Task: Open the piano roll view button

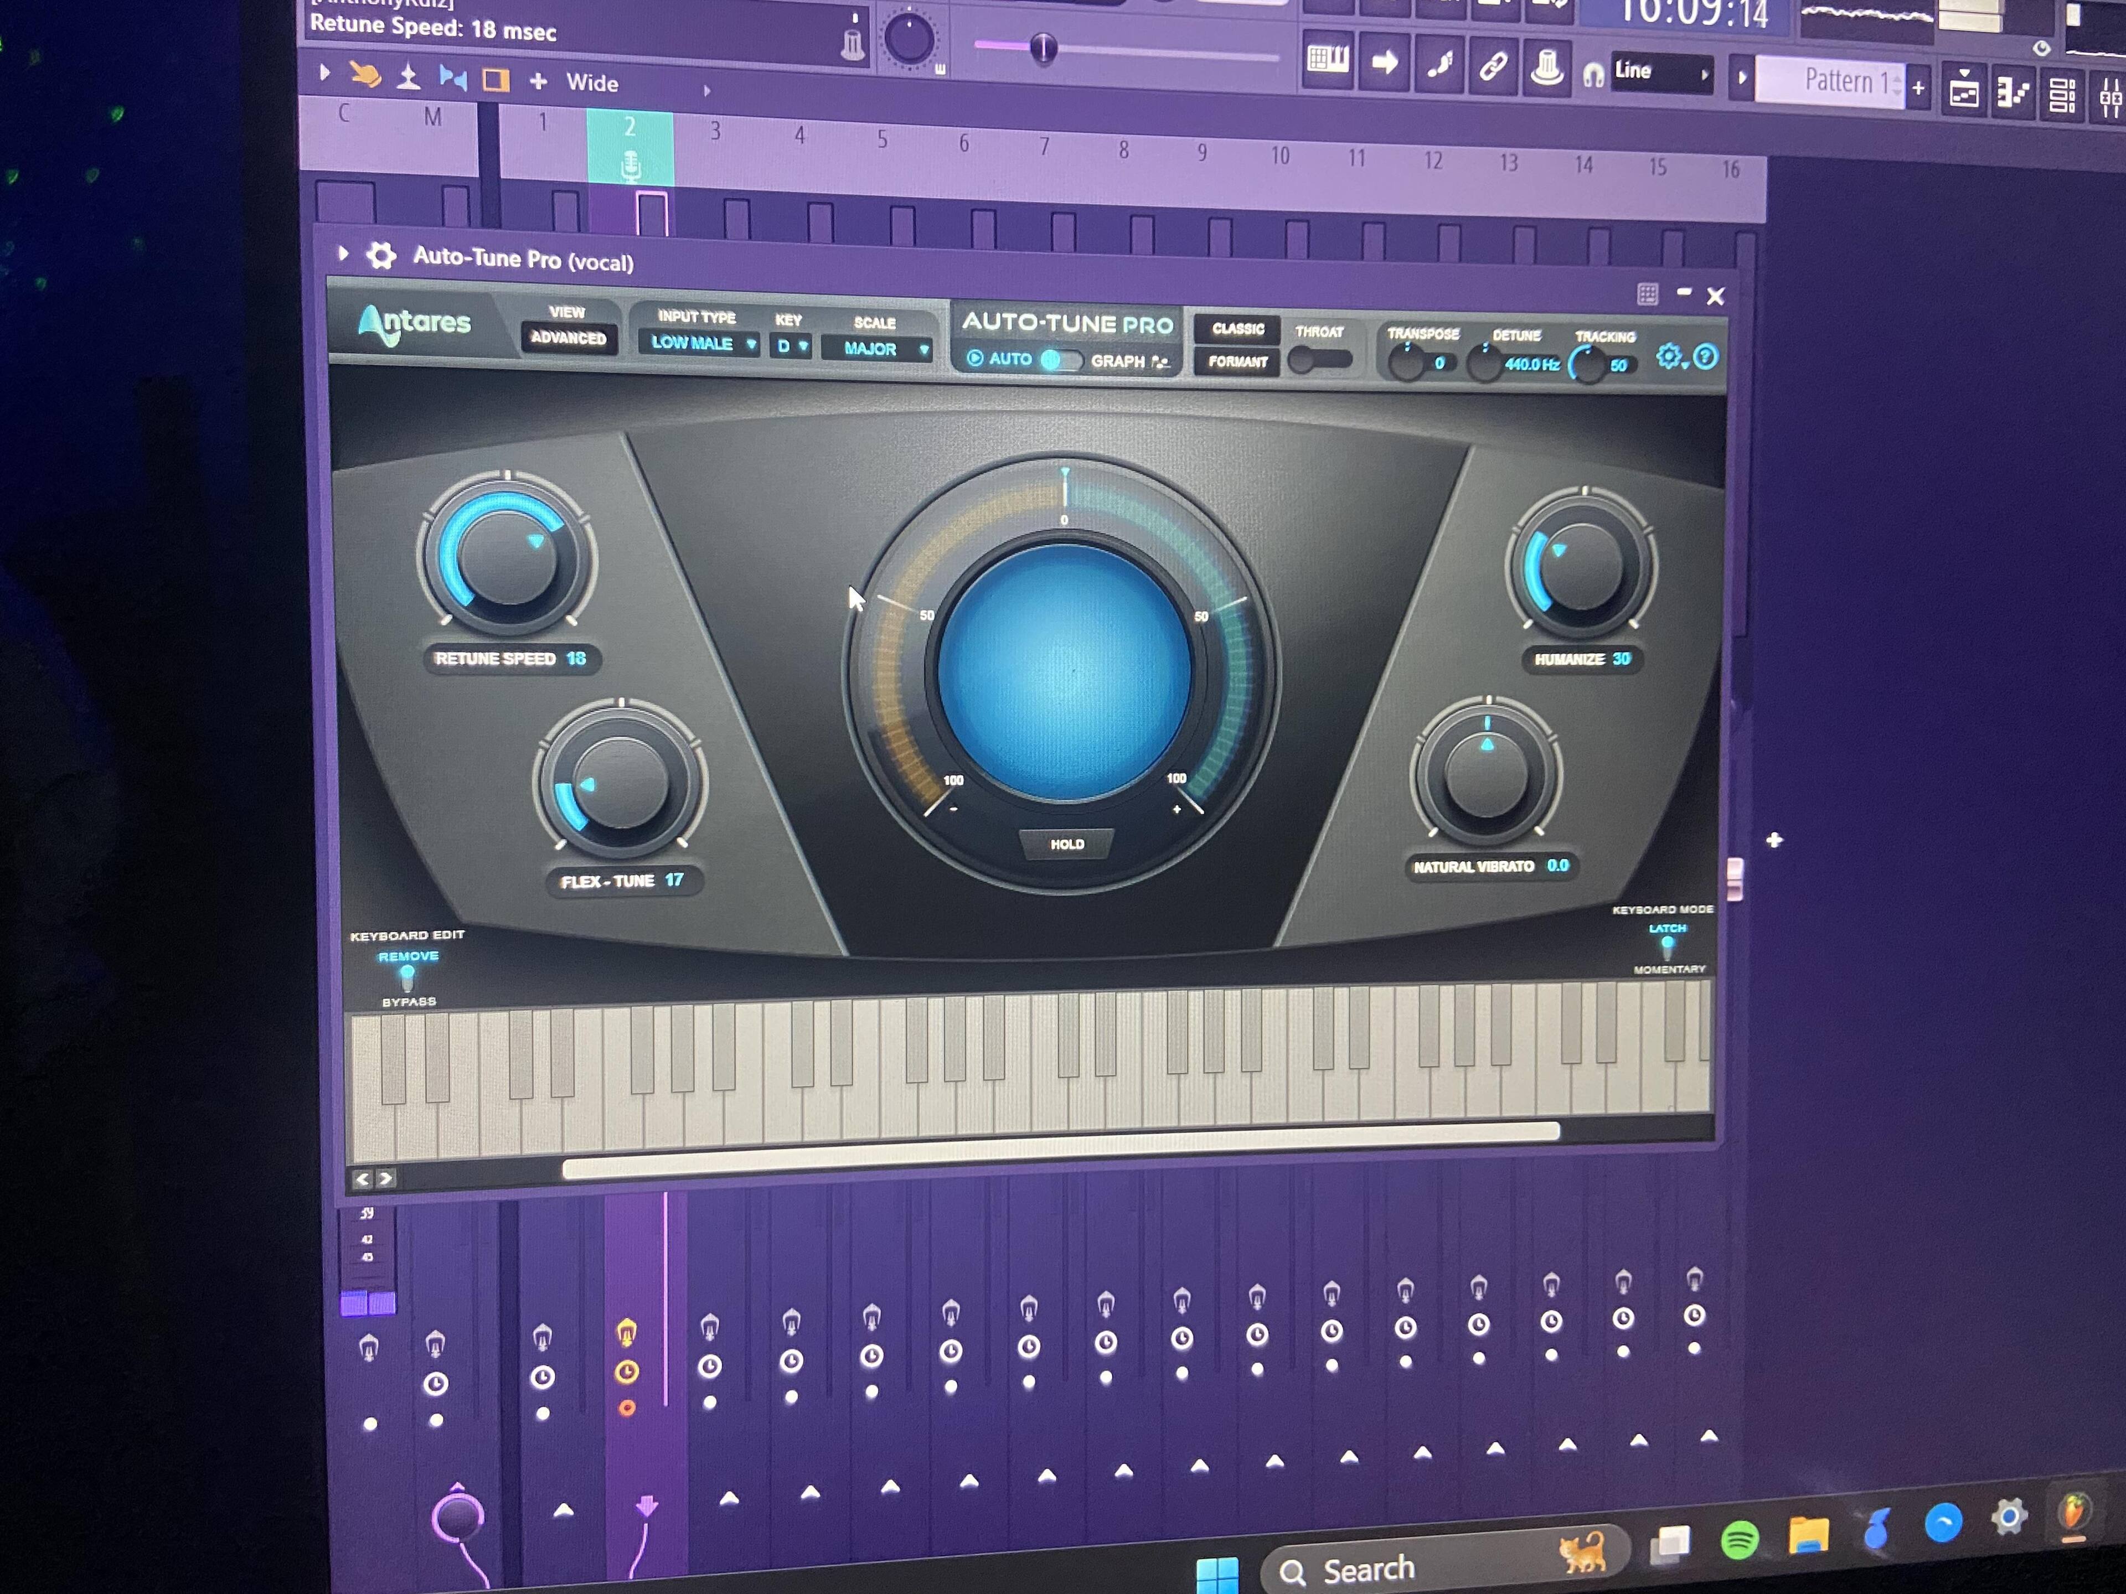Action: 2013,92
